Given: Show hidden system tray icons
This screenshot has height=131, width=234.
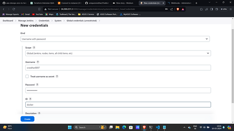Looking at the screenshot, I should pyautogui.click(x=184, y=127).
